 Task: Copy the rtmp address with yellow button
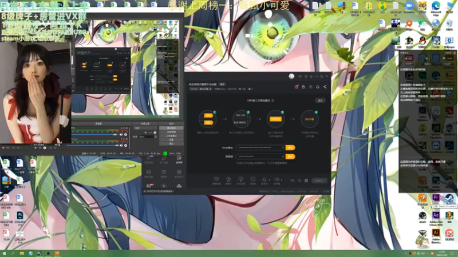coord(290,148)
